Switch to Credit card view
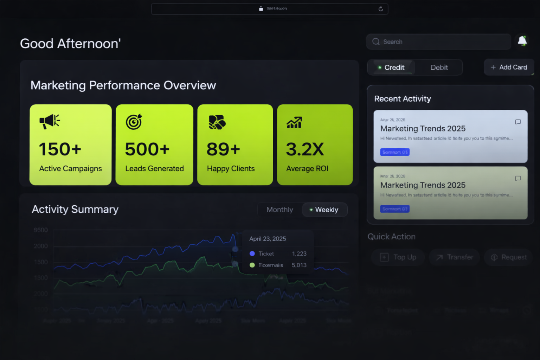This screenshot has height=360, width=540. pos(391,67)
